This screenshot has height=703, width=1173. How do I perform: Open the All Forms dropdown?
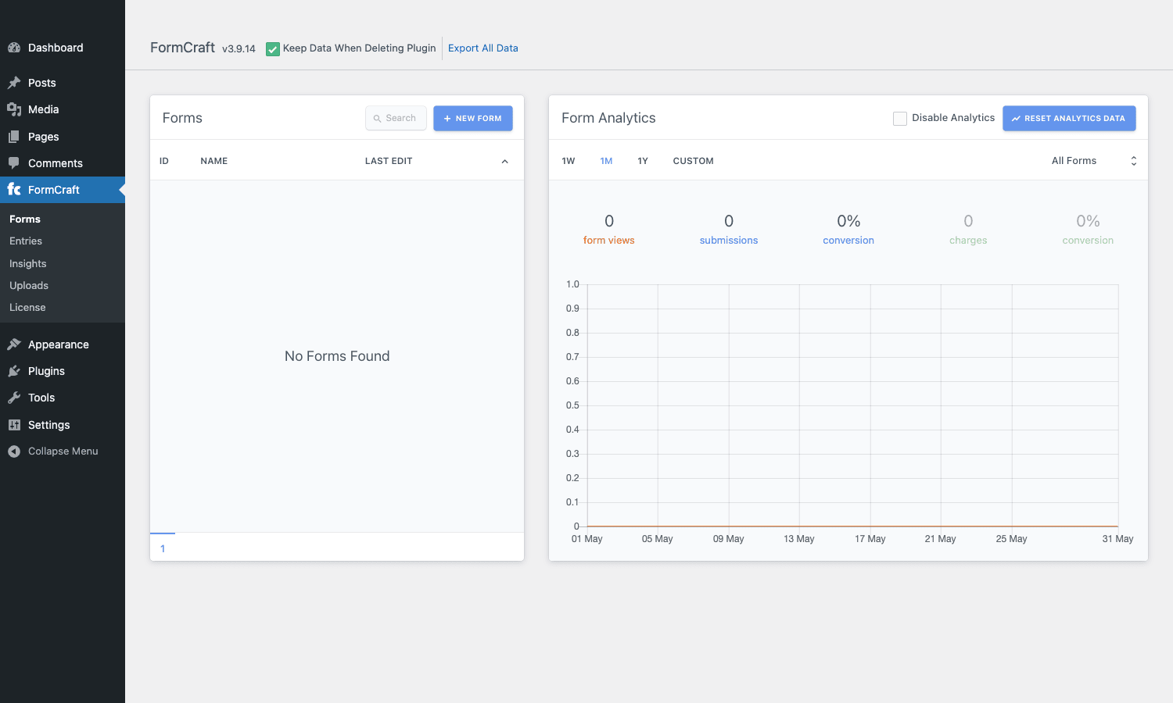pyautogui.click(x=1093, y=161)
